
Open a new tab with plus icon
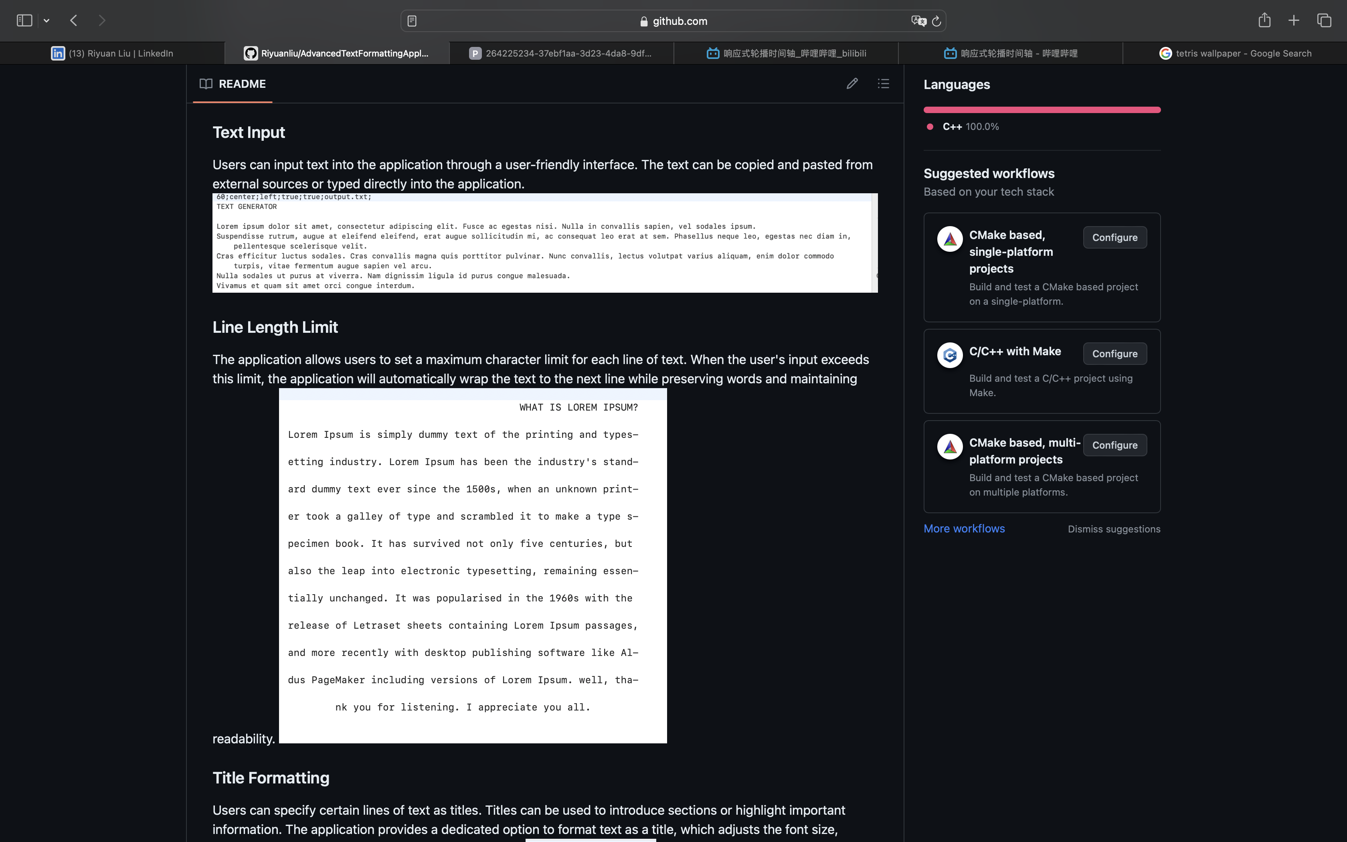[1294, 20]
